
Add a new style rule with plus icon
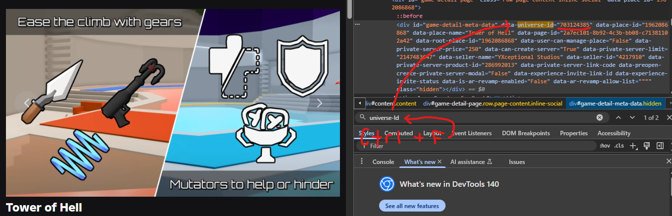pyautogui.click(x=633, y=146)
